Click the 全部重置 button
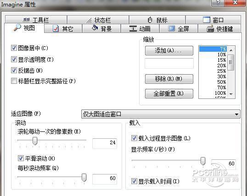Viewport: 247px width, 196px height. (169, 94)
